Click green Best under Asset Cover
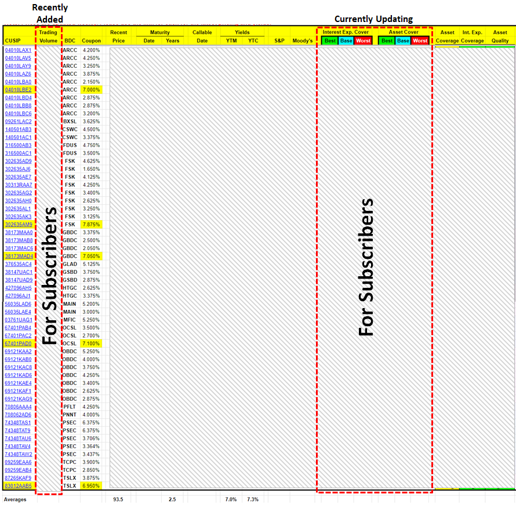The height and width of the screenshot is (505, 516). pos(387,41)
